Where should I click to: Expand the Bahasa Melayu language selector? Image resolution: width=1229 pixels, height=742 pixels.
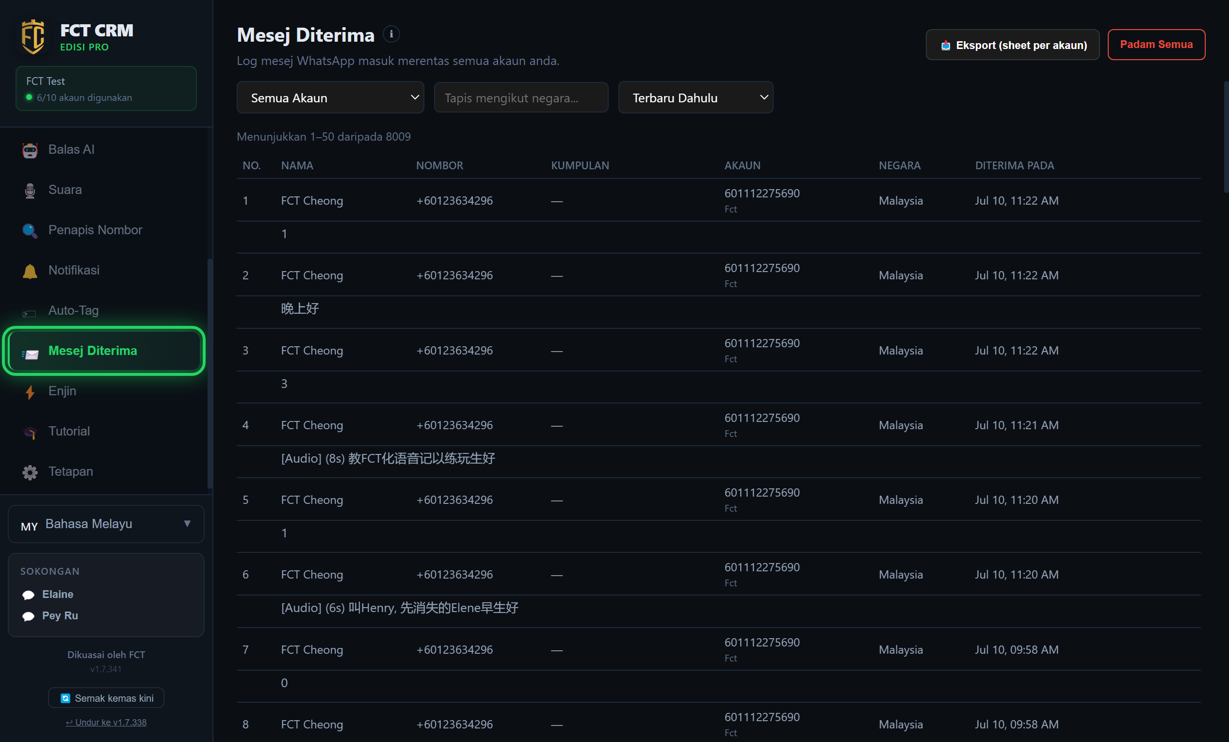click(x=106, y=524)
